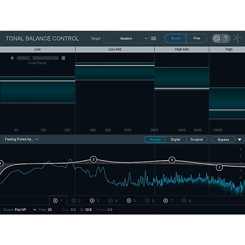The width and height of the screenshot is (245, 245).
Task: Switch the EQ mode to Digital
Action: (175, 139)
